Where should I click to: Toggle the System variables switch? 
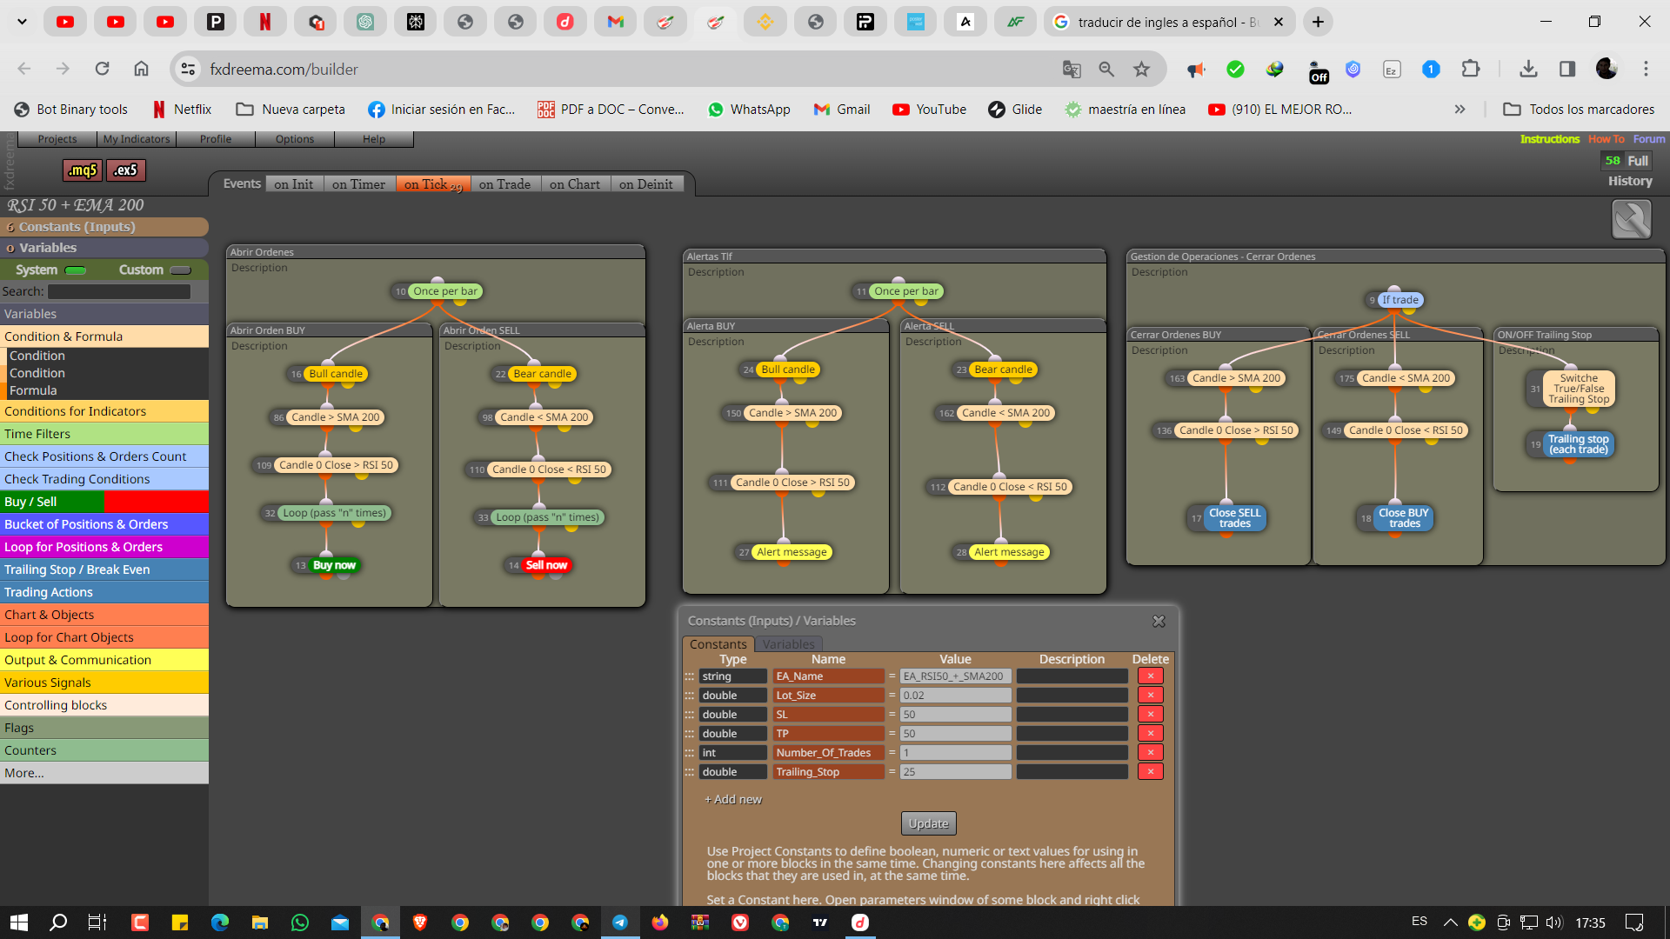(76, 270)
